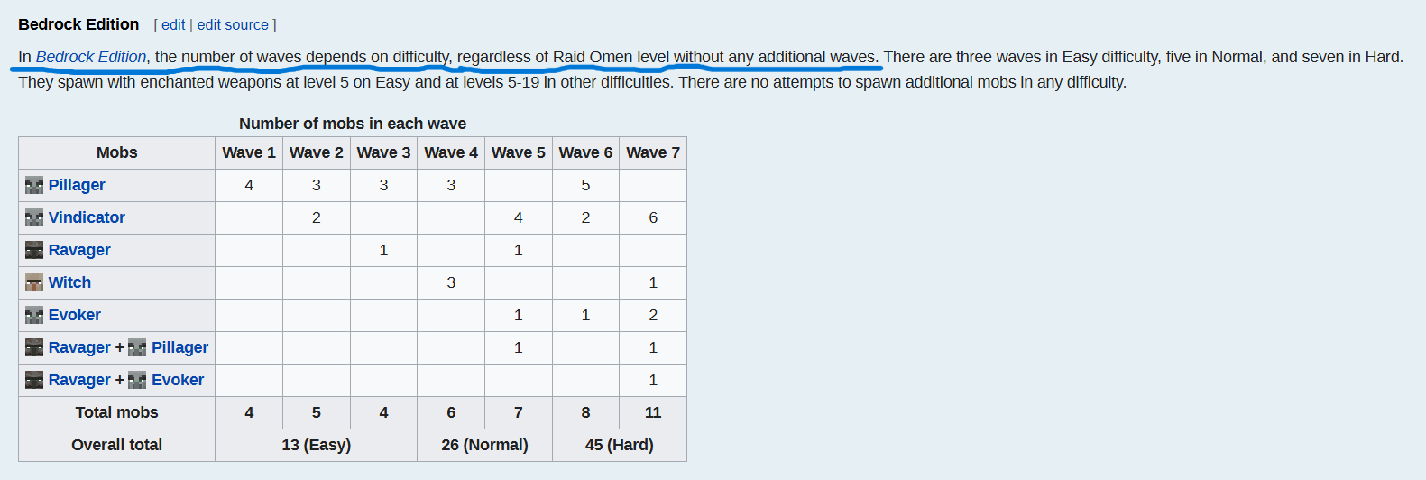The image size is (1426, 480).
Task: Click the Wave 7 column header
Action: coord(653,152)
